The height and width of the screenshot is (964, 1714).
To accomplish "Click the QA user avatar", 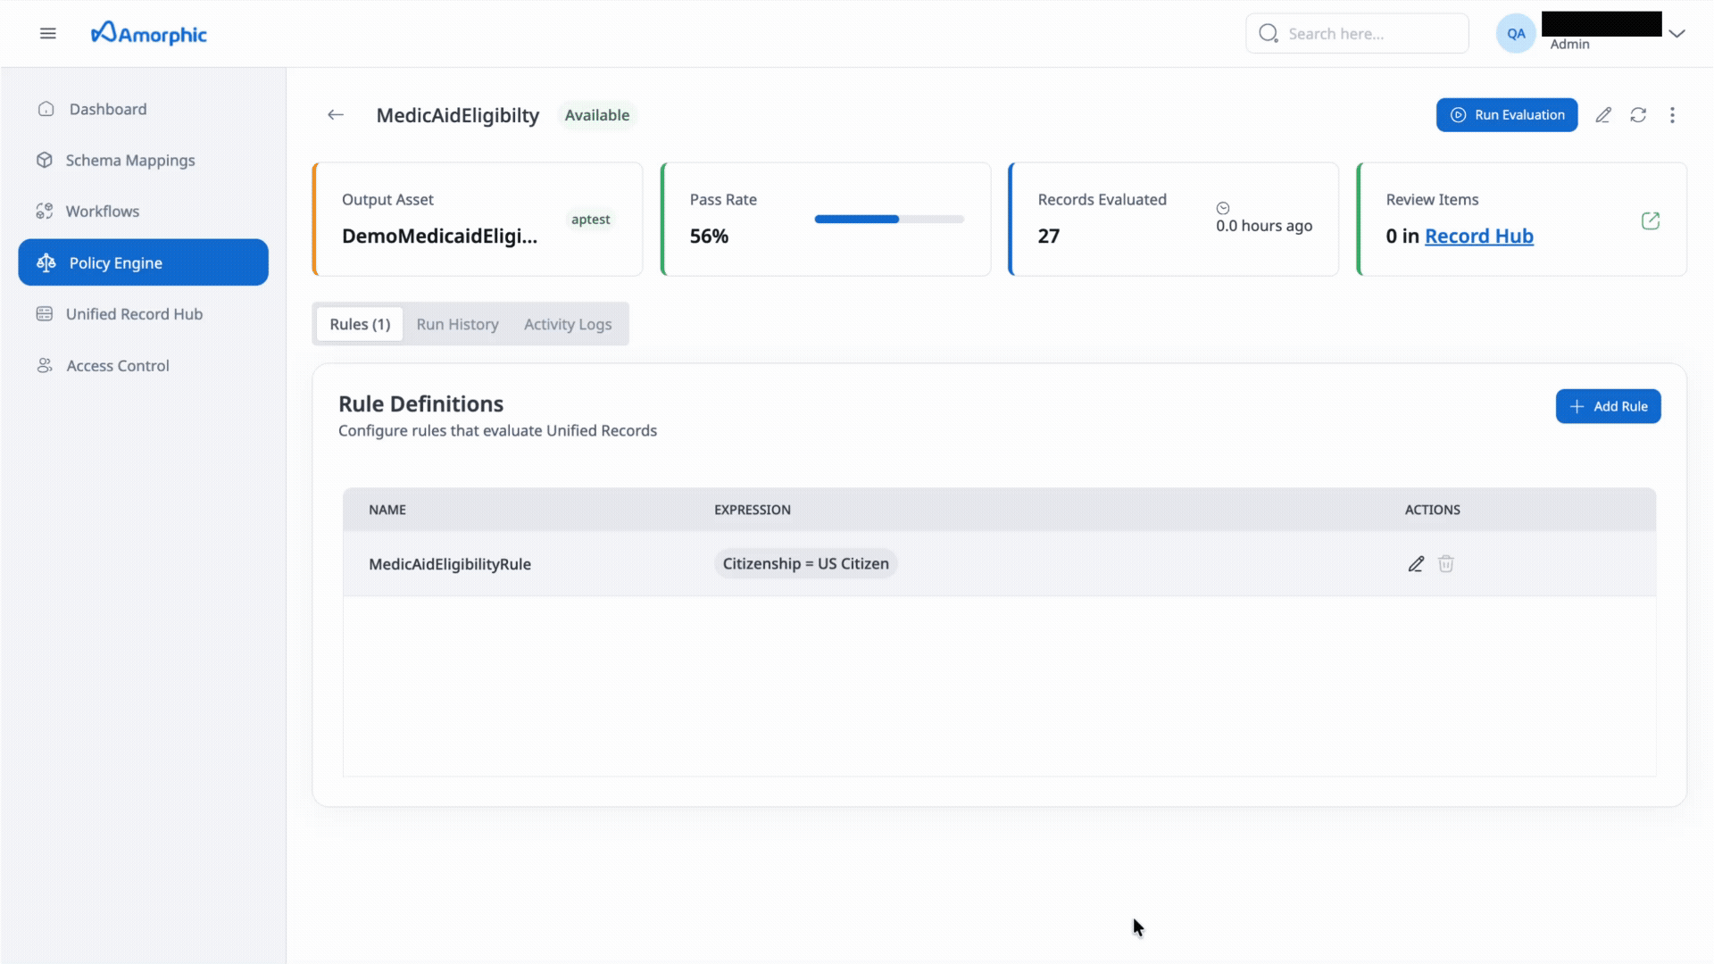I will pyautogui.click(x=1515, y=34).
